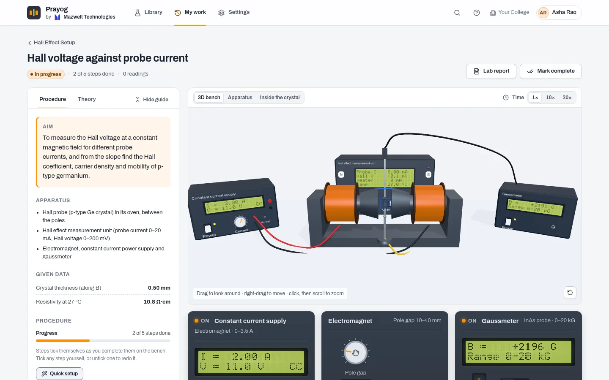Open the help question mark icon
The image size is (609, 380).
click(x=477, y=13)
